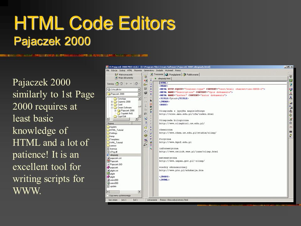
Task: Click the horizontal rule icon
Action: pos(291,132)
